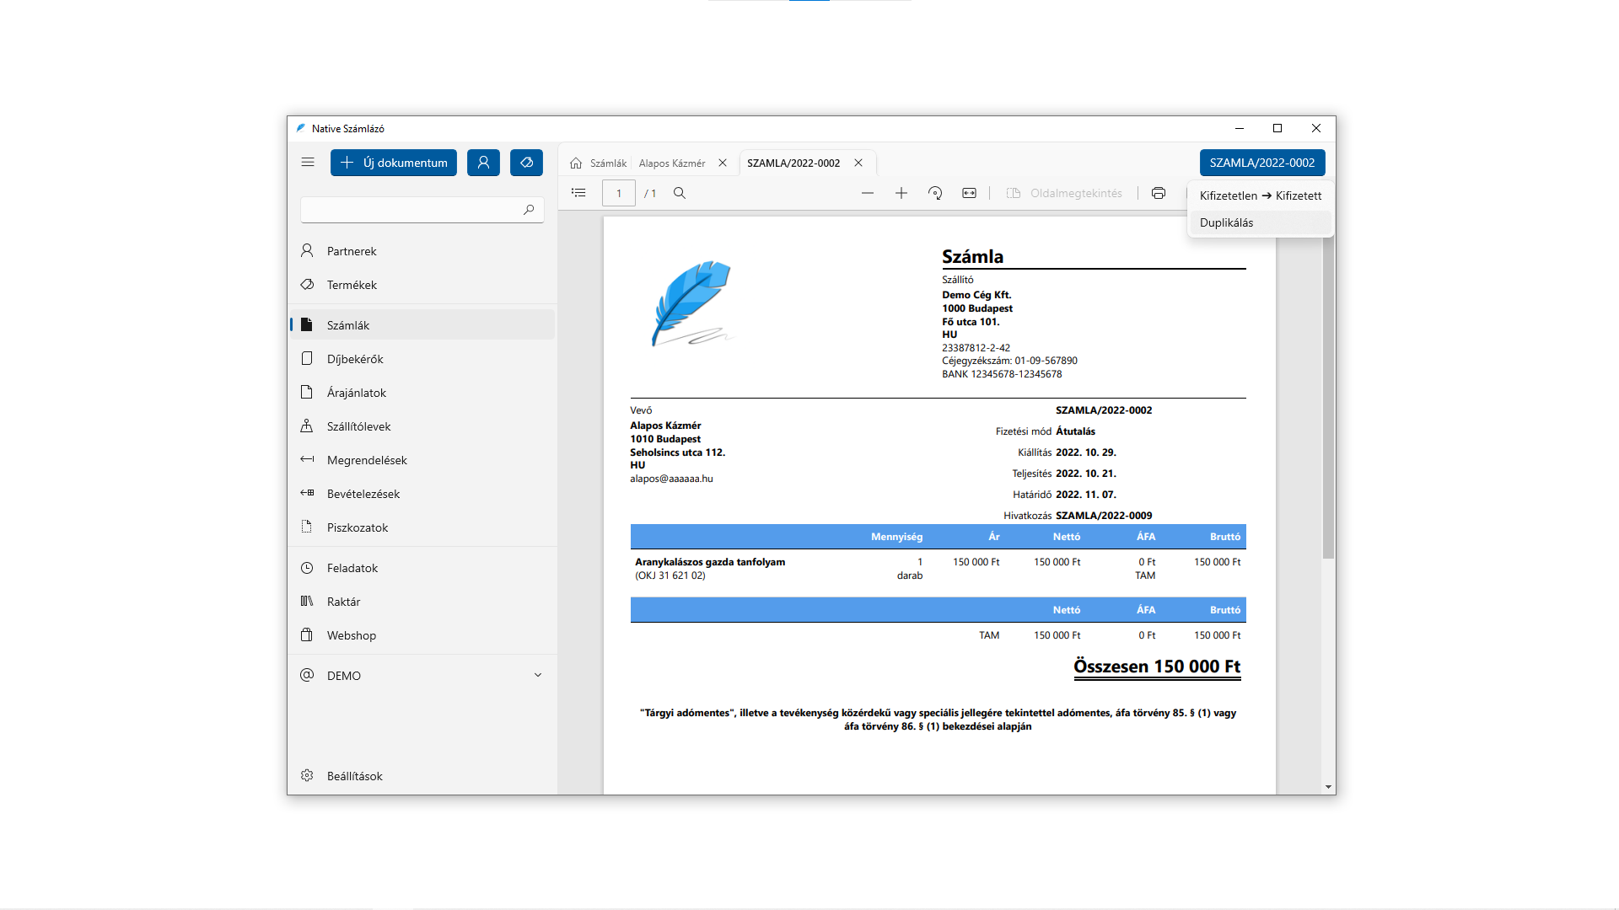Click the Új dokumentum button
The height and width of the screenshot is (910, 1619).
point(394,163)
